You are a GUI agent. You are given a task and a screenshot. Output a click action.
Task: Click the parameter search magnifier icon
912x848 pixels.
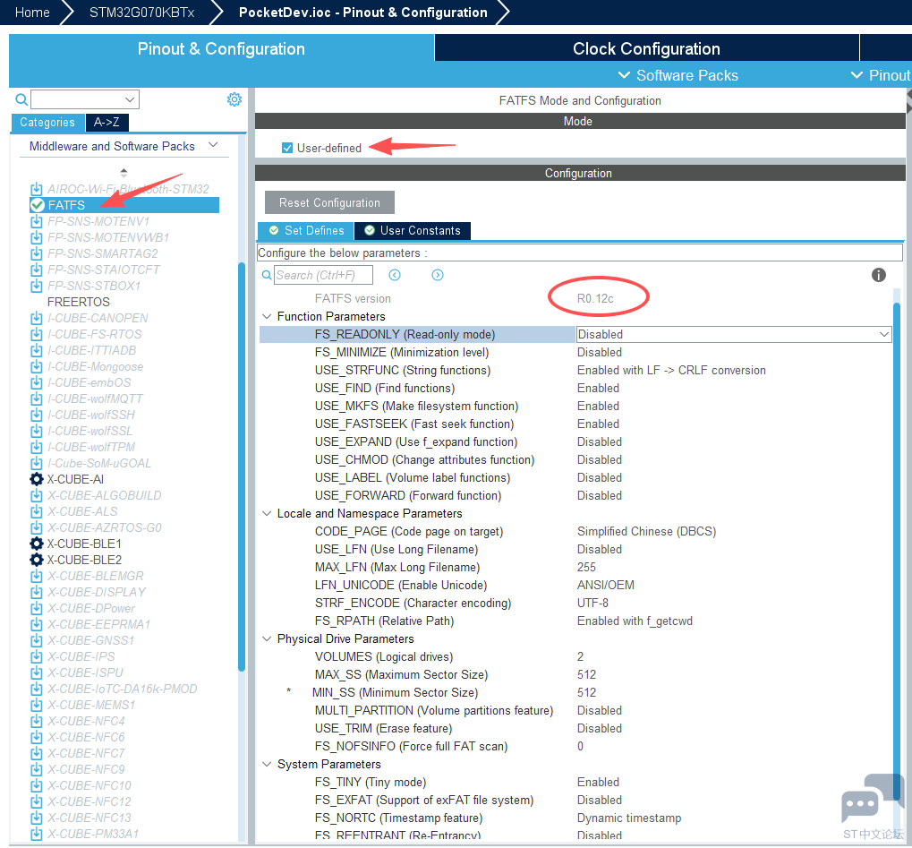click(267, 275)
